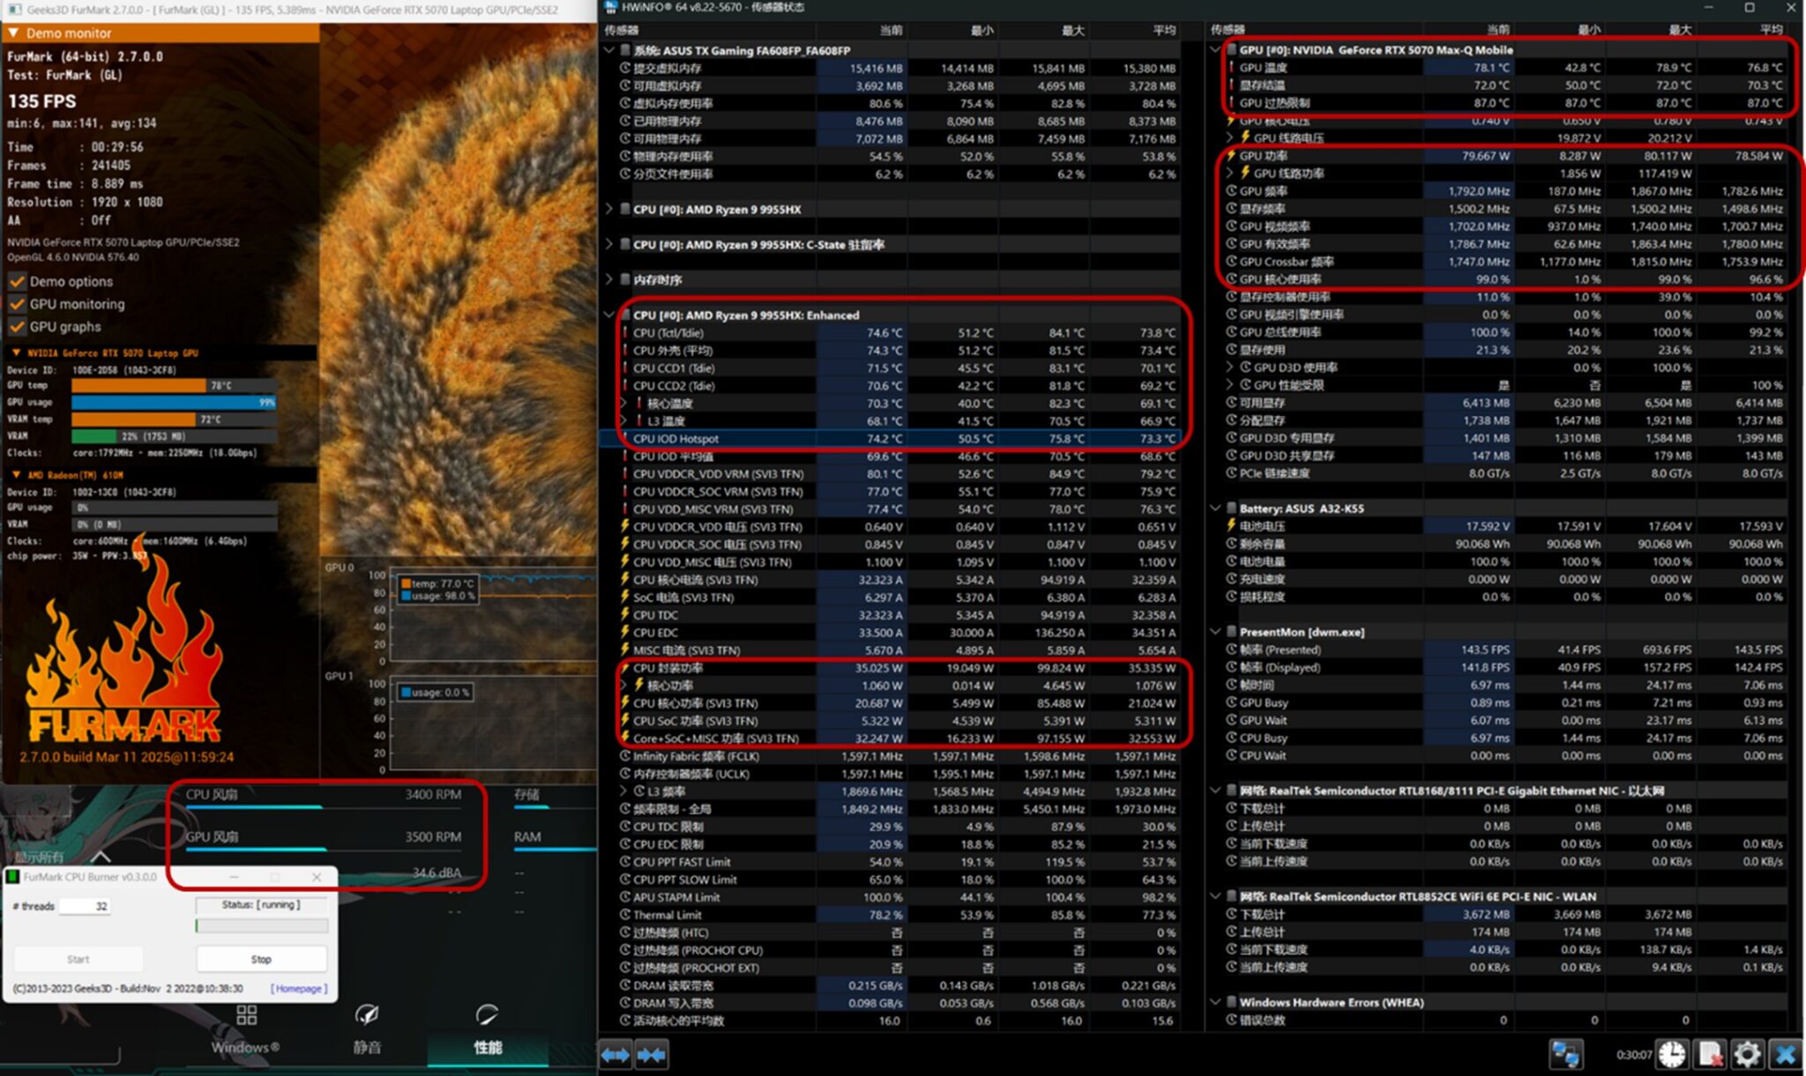The height and width of the screenshot is (1076, 1806).
Task: Click clock icon beside GPU 频率 row
Action: click(x=1231, y=191)
